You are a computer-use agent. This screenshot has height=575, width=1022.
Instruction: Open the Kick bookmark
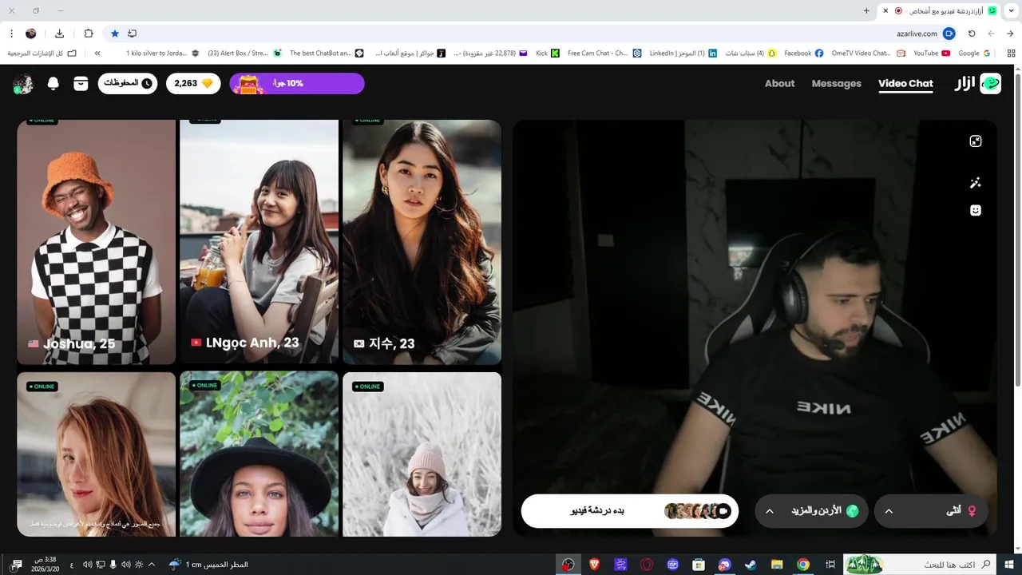548,53
